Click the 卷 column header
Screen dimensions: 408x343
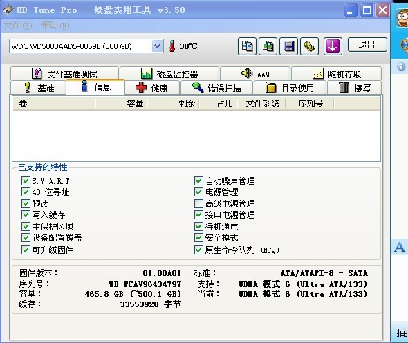pos(54,104)
